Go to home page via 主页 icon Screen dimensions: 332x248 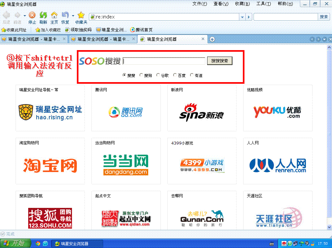(x=54, y=15)
